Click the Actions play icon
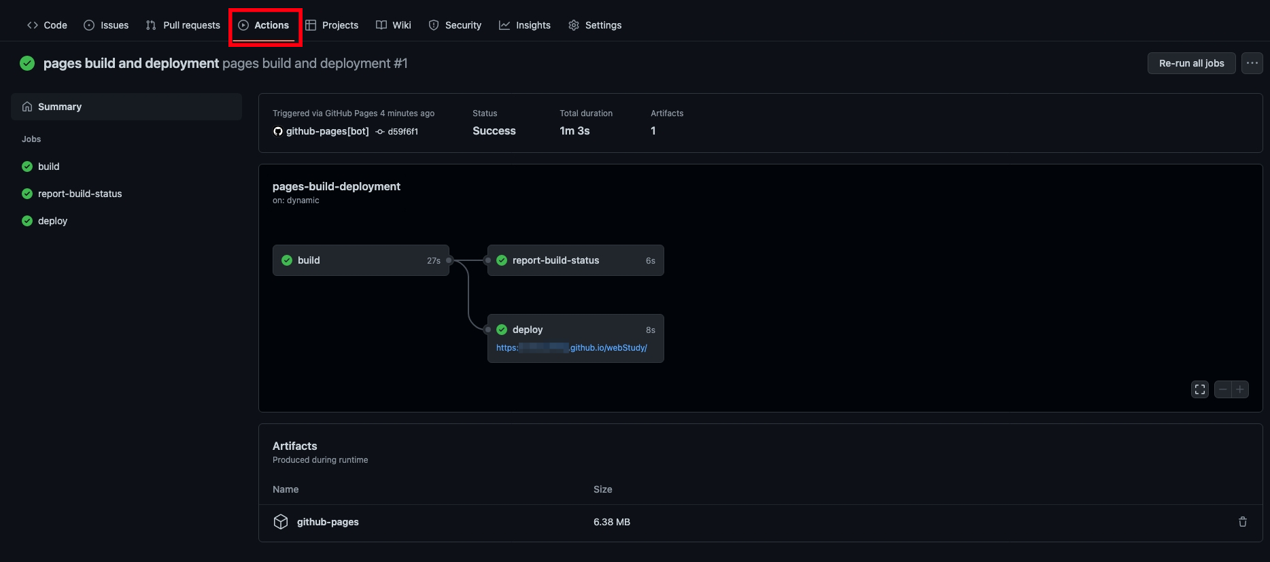This screenshot has width=1270, height=562. [243, 25]
